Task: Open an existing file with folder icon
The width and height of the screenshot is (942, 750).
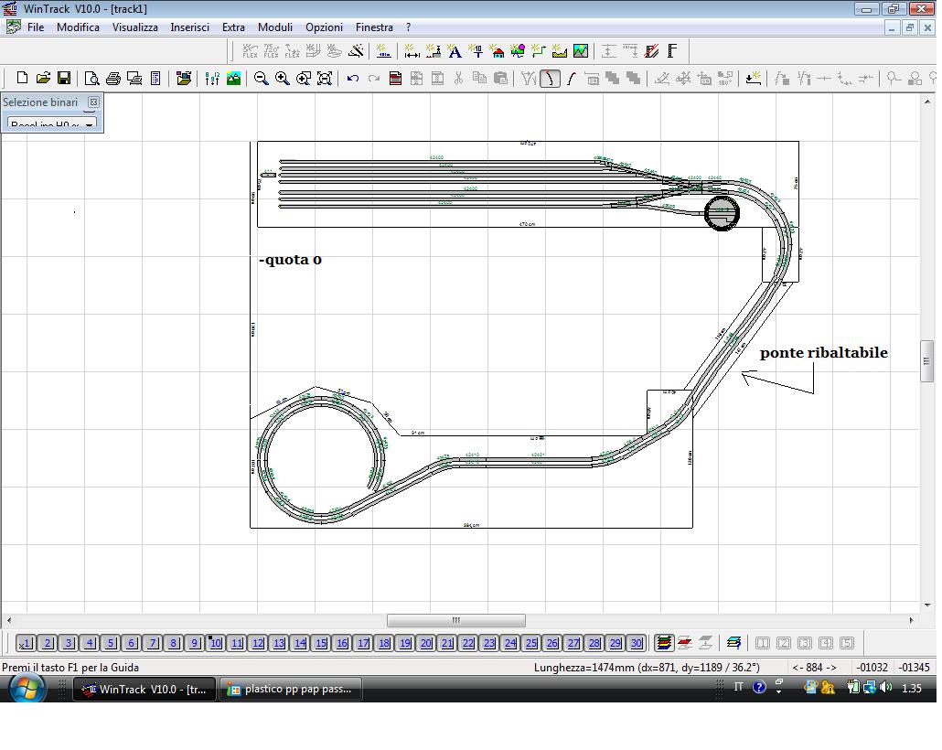Action: click(x=43, y=78)
